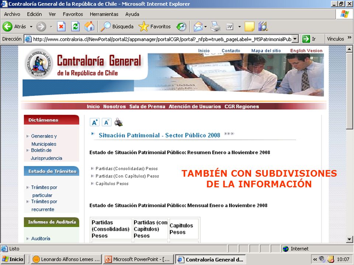Open the Favoritos menu in menu bar
Viewport: 354px width, 265px height.
[x=73, y=14]
